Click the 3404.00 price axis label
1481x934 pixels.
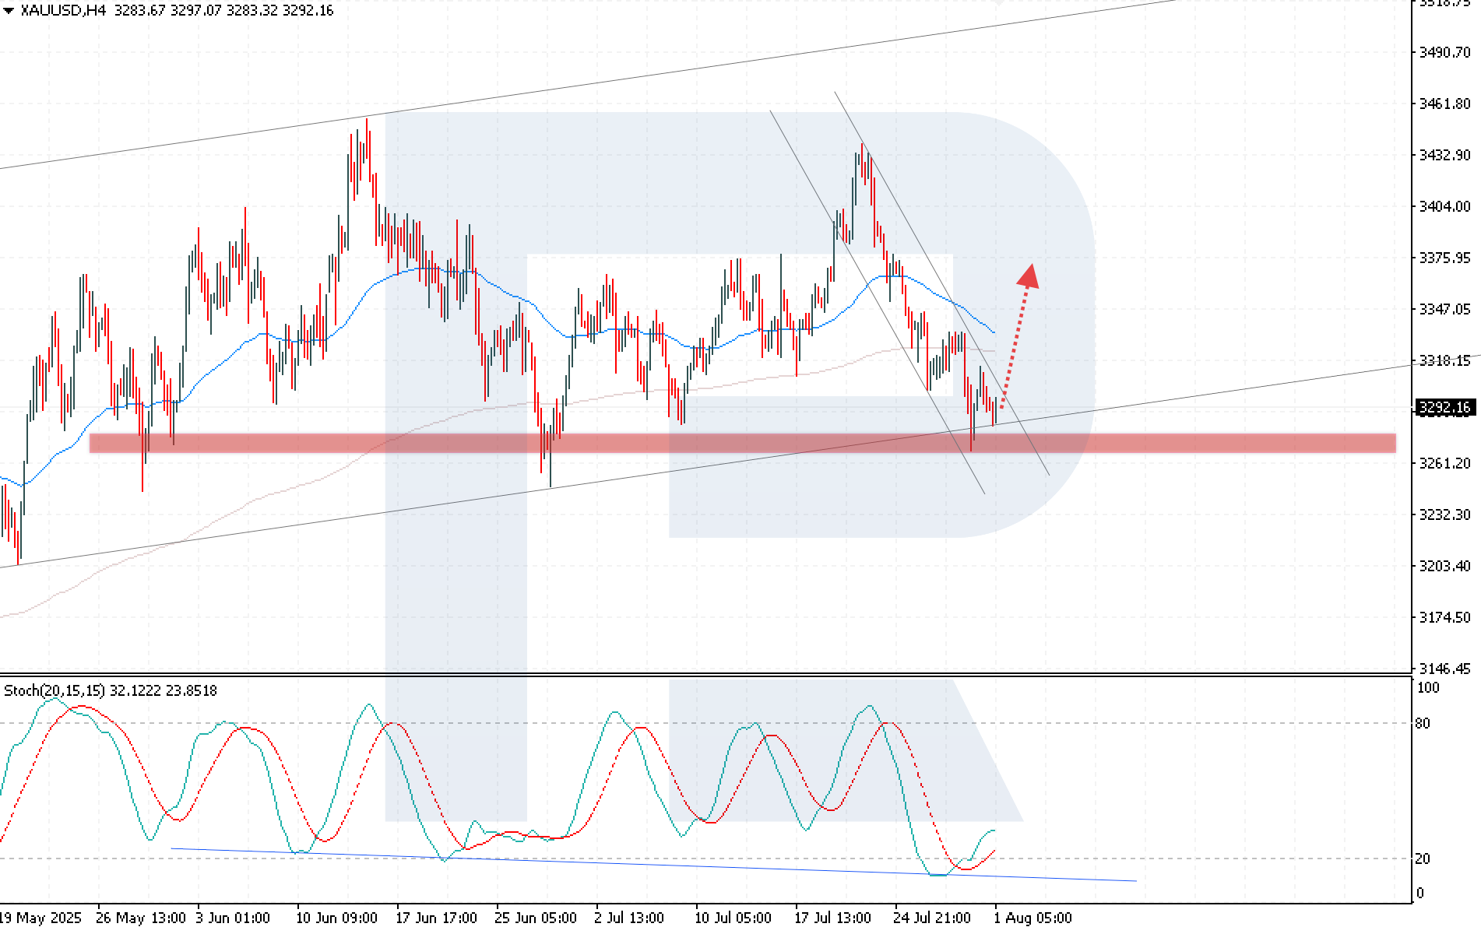tap(1444, 206)
